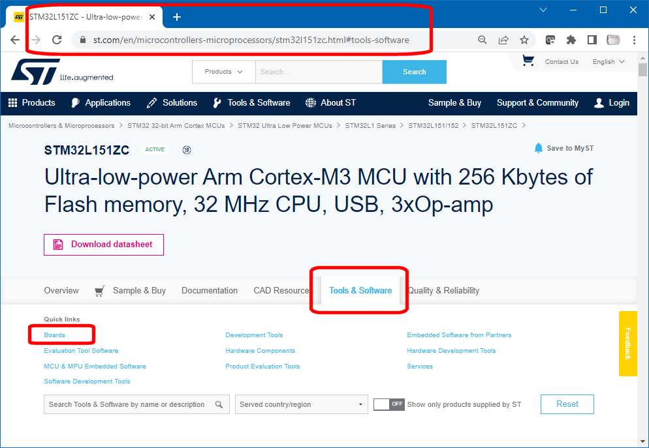Click the browser forward arrow

click(x=36, y=40)
